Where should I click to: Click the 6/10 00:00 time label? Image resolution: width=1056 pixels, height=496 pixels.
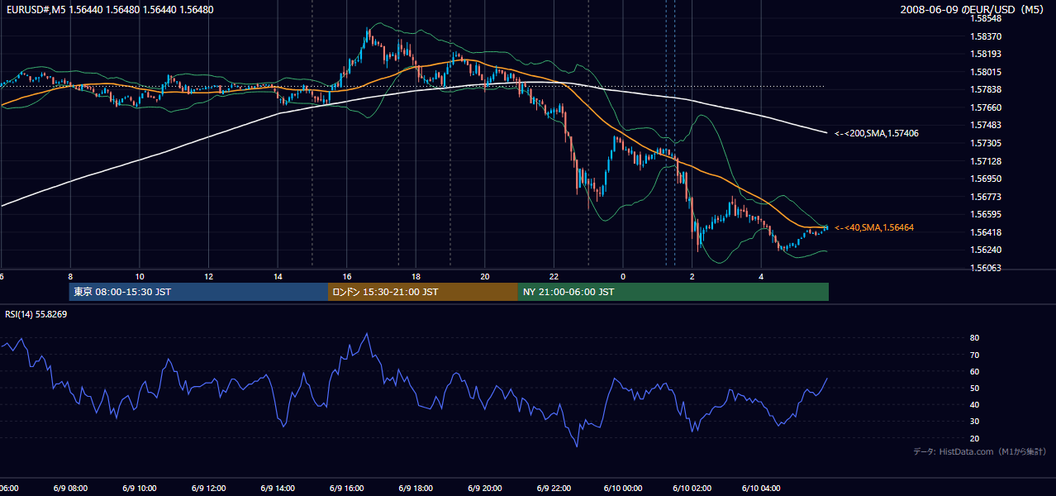[x=623, y=489]
